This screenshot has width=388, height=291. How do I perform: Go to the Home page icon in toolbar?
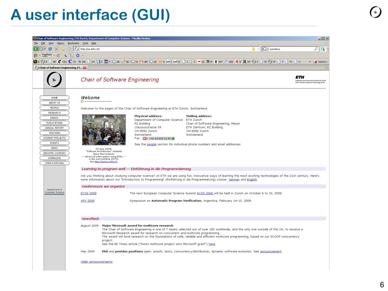click(63, 49)
